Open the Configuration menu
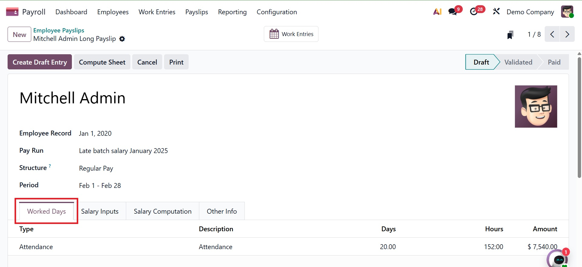582x267 pixels. pos(277,12)
